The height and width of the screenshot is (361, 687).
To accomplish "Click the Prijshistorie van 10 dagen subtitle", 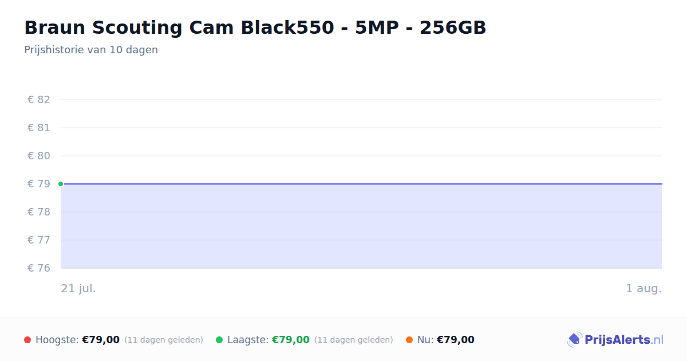I will point(91,50).
